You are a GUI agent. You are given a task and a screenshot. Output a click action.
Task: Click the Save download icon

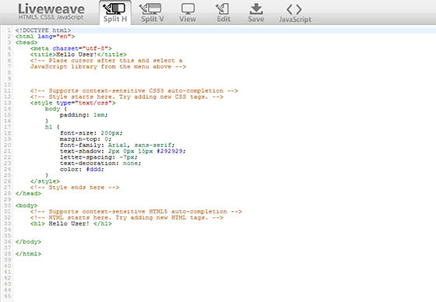click(256, 9)
